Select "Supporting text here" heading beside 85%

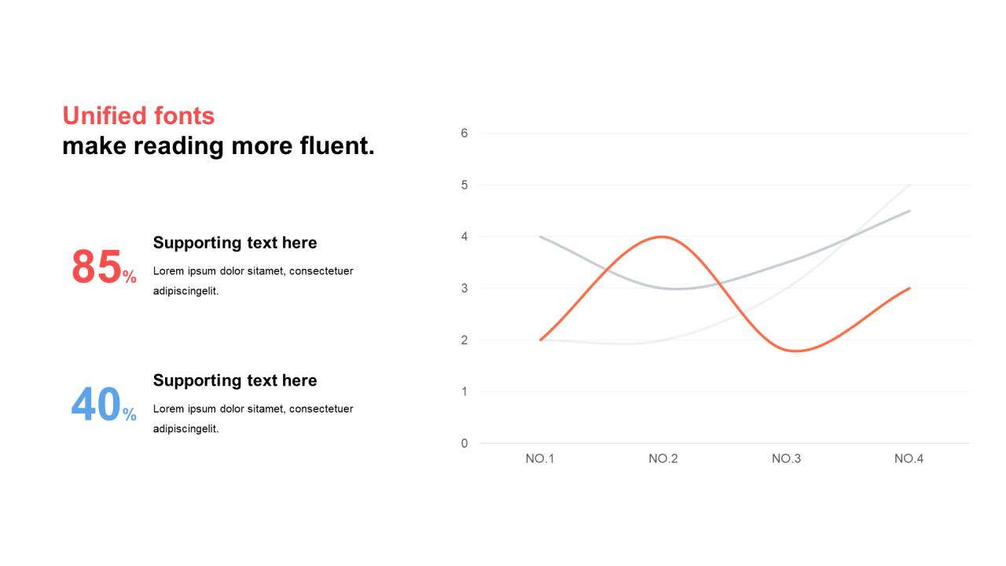click(235, 243)
